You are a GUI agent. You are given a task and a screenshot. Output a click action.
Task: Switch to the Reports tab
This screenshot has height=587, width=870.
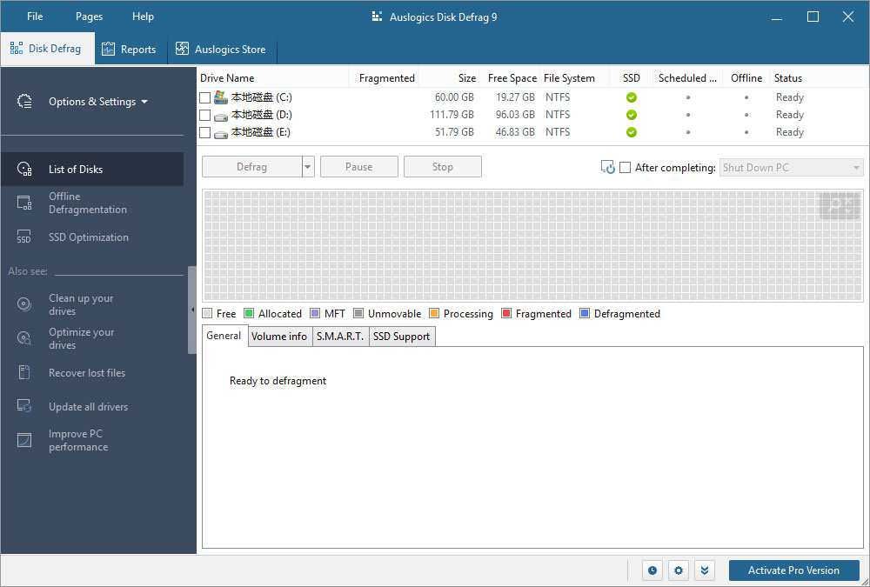click(129, 50)
